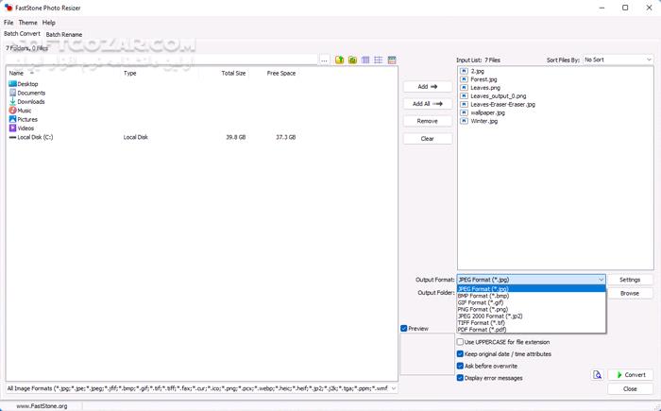This screenshot has height=411, width=661.
Task: Toggle Ask before overwrite checkbox
Action: coord(461,366)
